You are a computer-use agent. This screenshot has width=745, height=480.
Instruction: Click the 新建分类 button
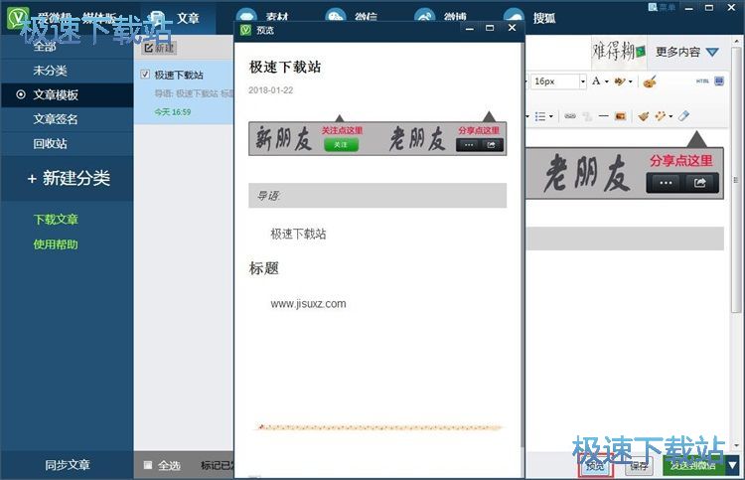click(68, 178)
